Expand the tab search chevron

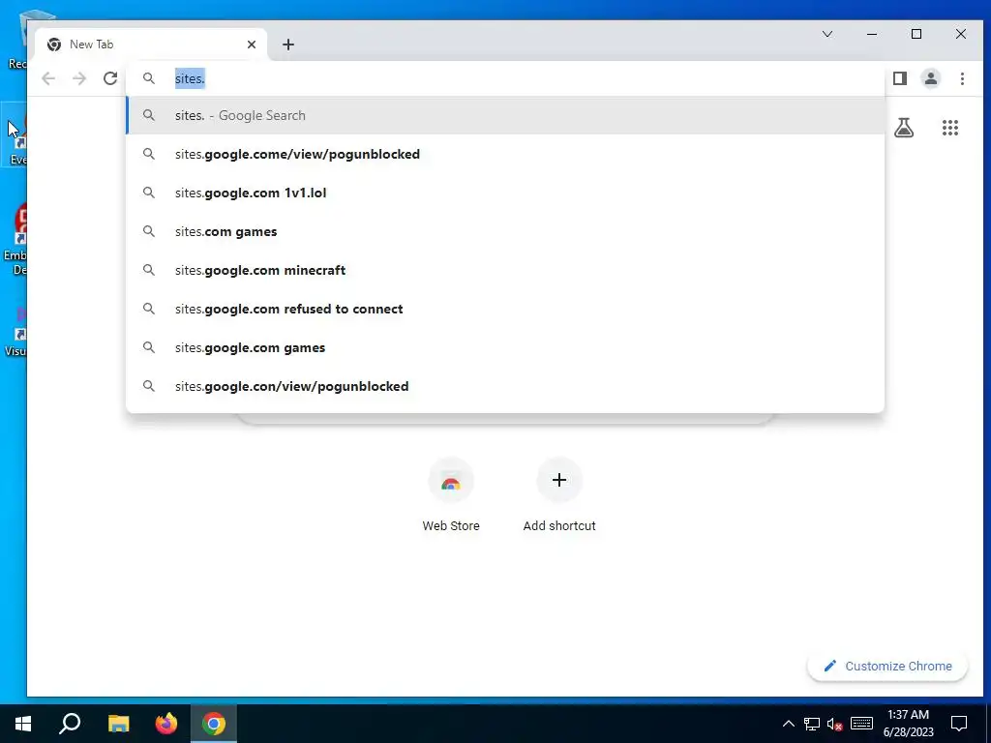tap(827, 34)
